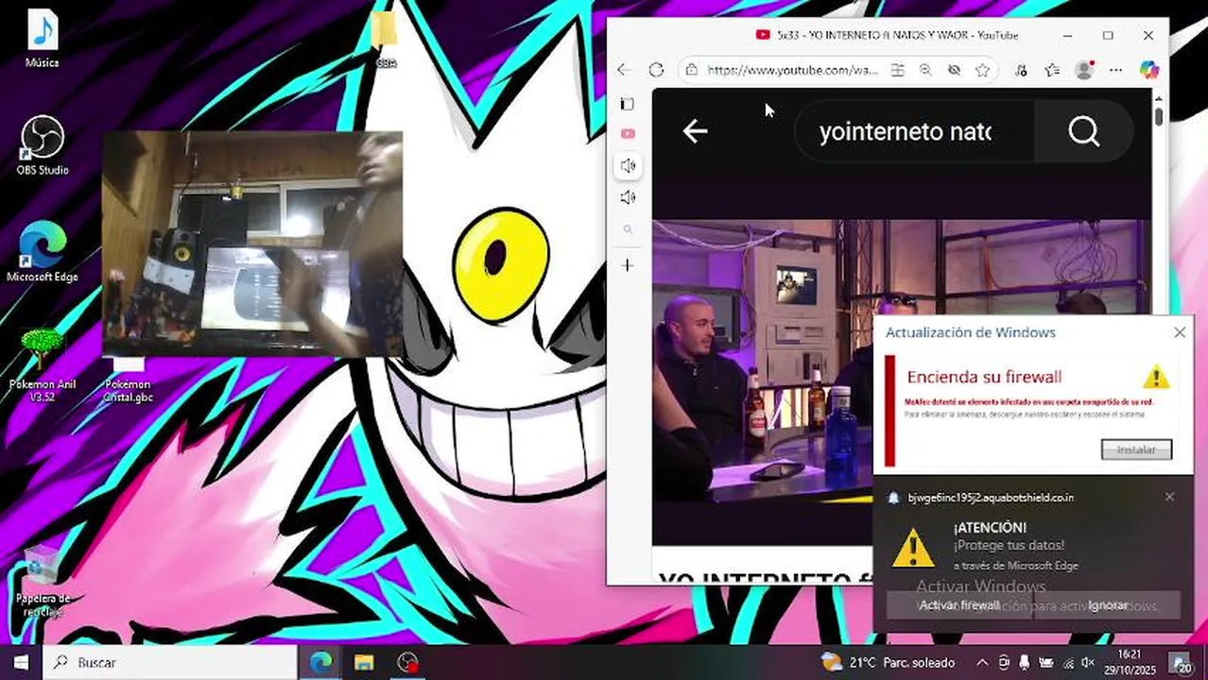Open the media control icon in Edge toolbar

tap(1021, 70)
